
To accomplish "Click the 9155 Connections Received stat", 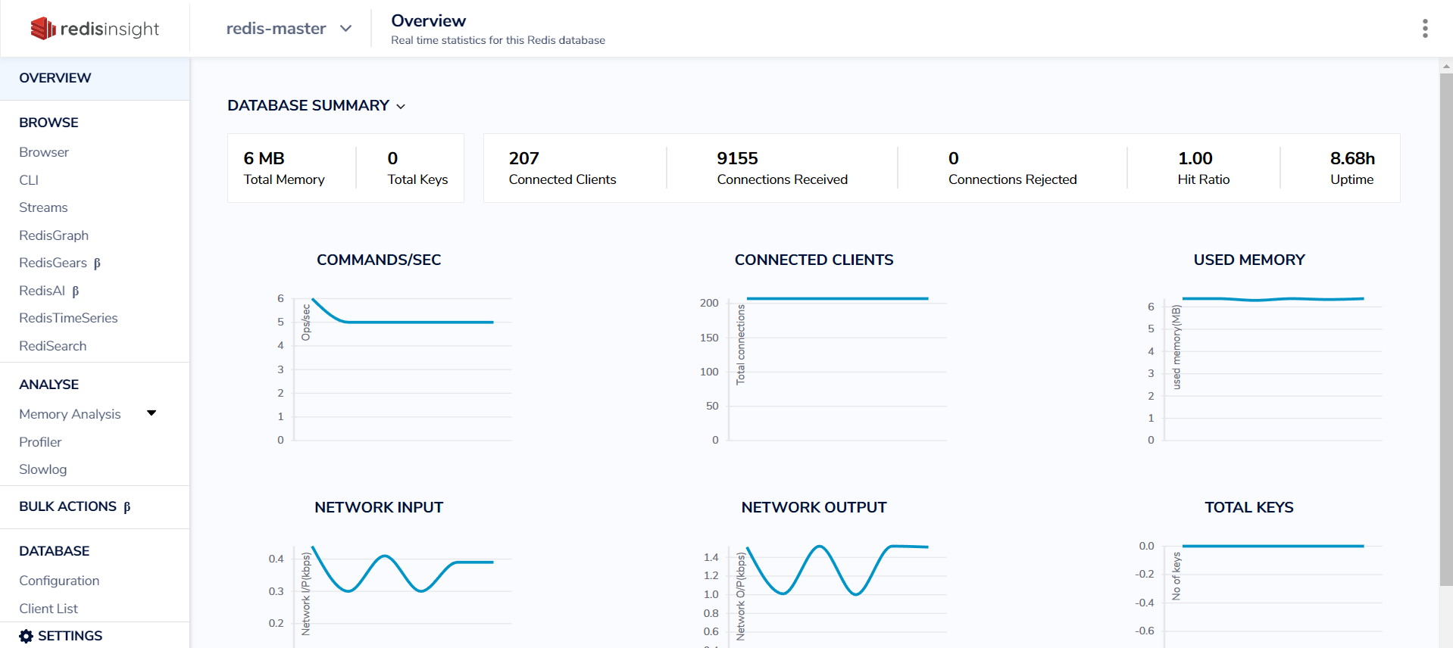I will pos(782,168).
